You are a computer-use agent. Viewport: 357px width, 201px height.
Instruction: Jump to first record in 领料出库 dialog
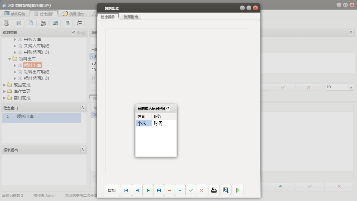pyautogui.click(x=126, y=190)
